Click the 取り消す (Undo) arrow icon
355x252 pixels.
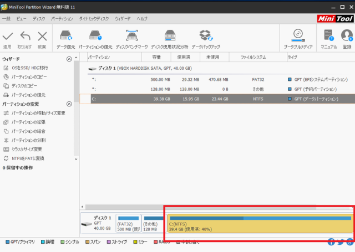(25, 36)
